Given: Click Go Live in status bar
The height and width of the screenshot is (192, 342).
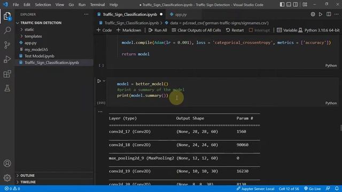Looking at the screenshot, I should [x=313, y=189].
